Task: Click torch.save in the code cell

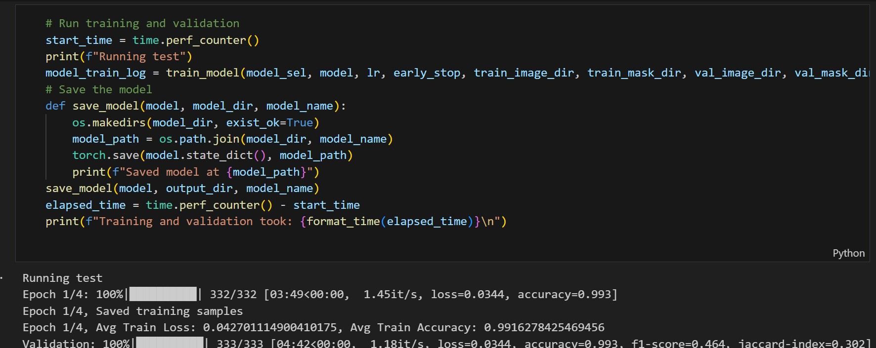Action: coord(105,155)
